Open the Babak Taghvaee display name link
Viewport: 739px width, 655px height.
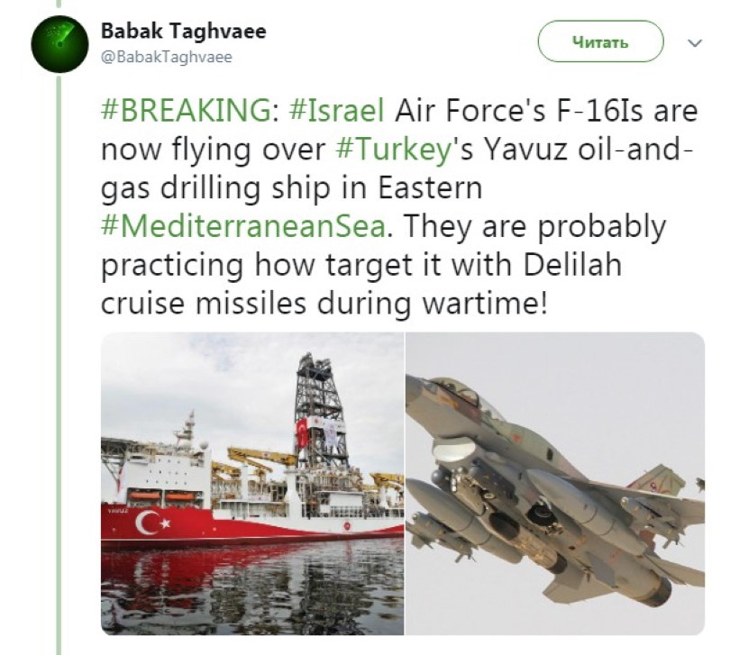pos(183,32)
